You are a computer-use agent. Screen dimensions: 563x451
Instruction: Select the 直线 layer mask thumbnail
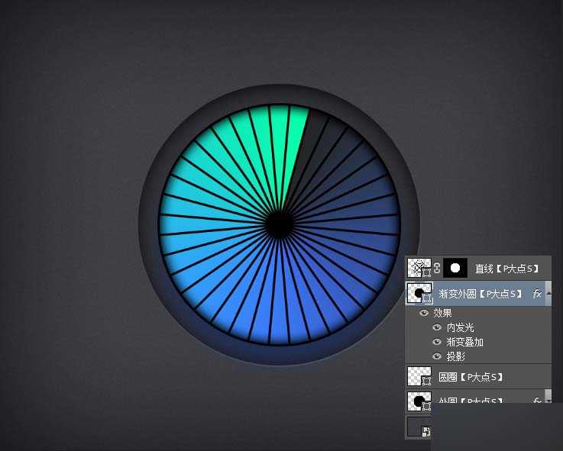[x=456, y=268]
